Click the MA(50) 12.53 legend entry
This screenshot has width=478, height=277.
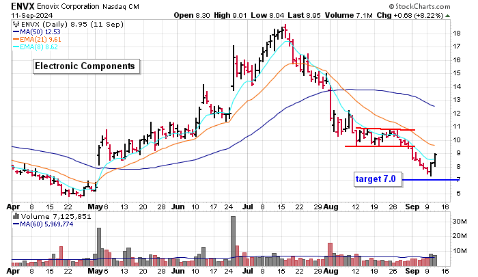point(37,31)
